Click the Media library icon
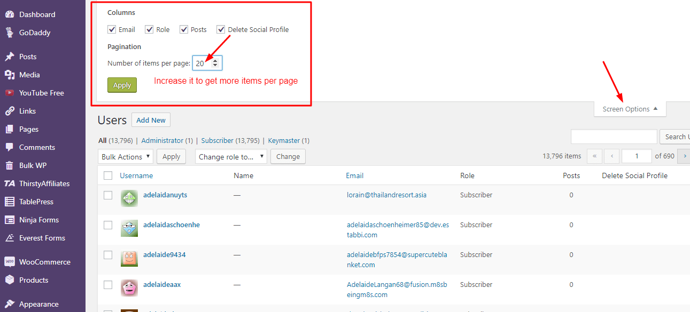The height and width of the screenshot is (312, 690). pyautogui.click(x=10, y=75)
